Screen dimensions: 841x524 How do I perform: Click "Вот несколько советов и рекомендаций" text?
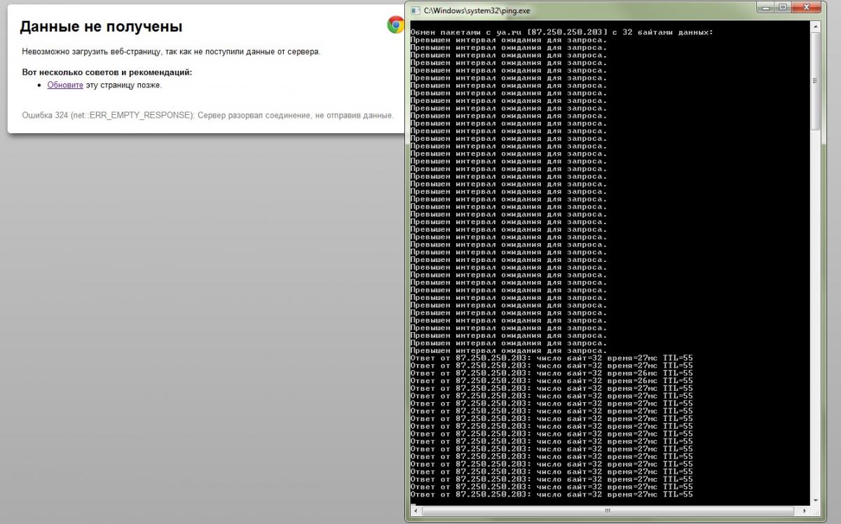tap(107, 72)
